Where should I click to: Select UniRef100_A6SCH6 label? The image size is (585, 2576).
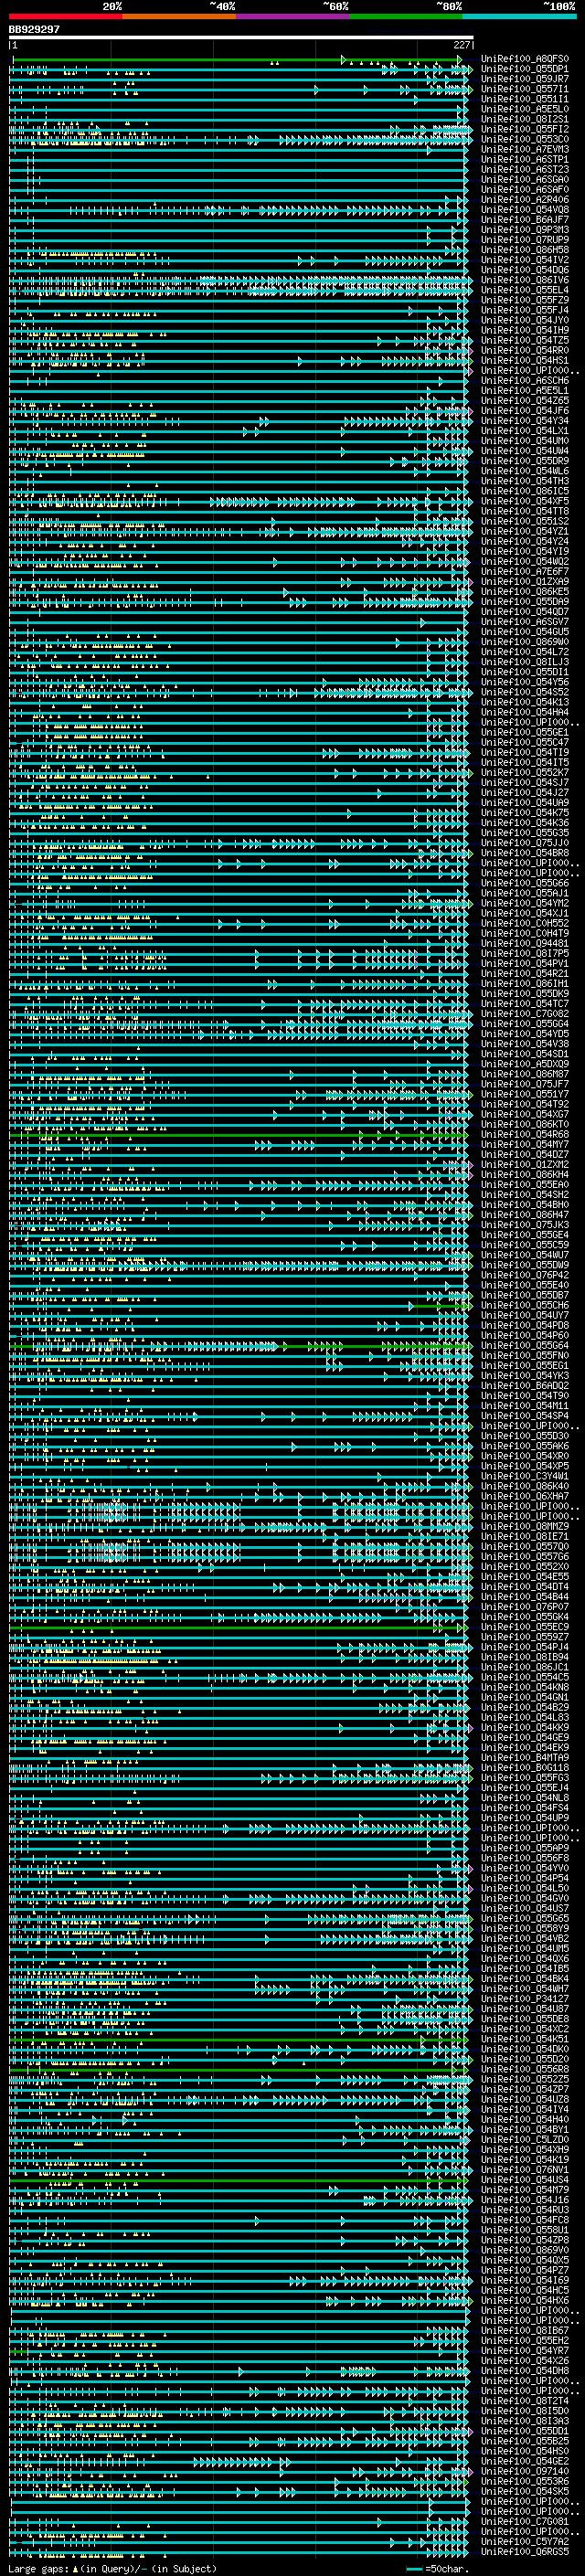tap(524, 380)
